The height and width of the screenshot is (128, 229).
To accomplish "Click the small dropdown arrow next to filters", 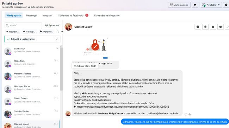I will (x=62, y=32).
